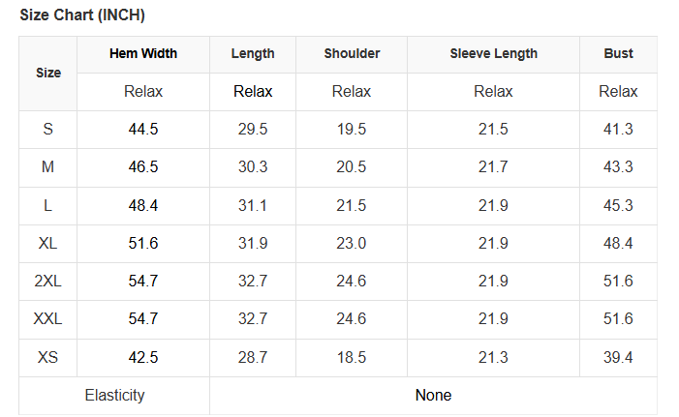
Task: Click the Length column header
Action: coord(253,54)
